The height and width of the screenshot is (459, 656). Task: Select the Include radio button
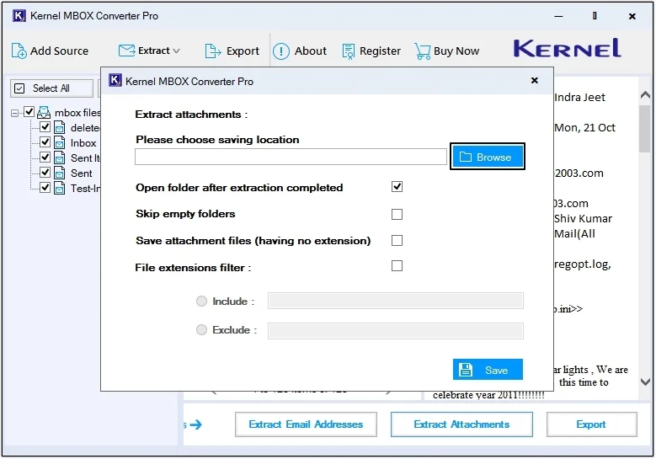point(201,302)
